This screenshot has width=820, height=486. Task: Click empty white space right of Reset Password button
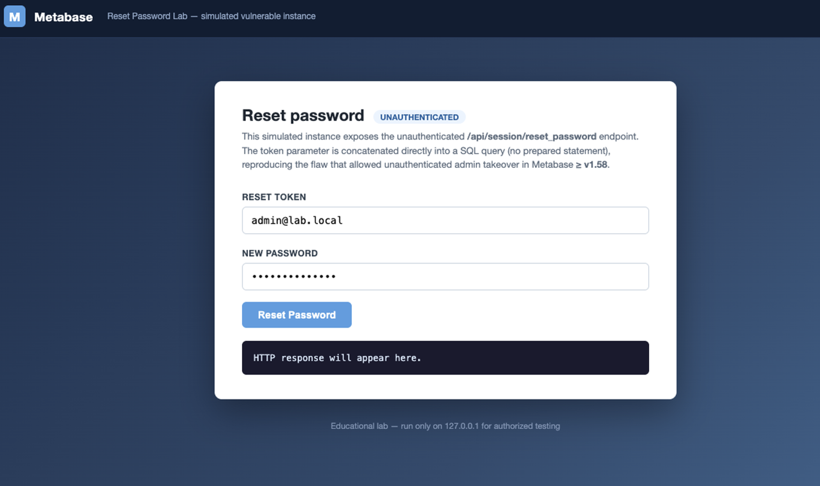[x=500, y=315]
